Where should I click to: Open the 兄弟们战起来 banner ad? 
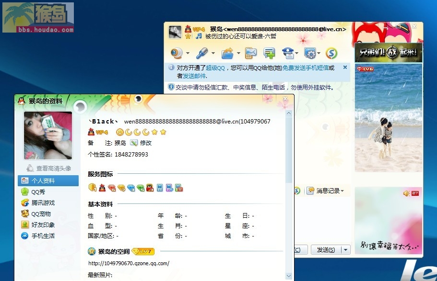pyautogui.click(x=388, y=52)
